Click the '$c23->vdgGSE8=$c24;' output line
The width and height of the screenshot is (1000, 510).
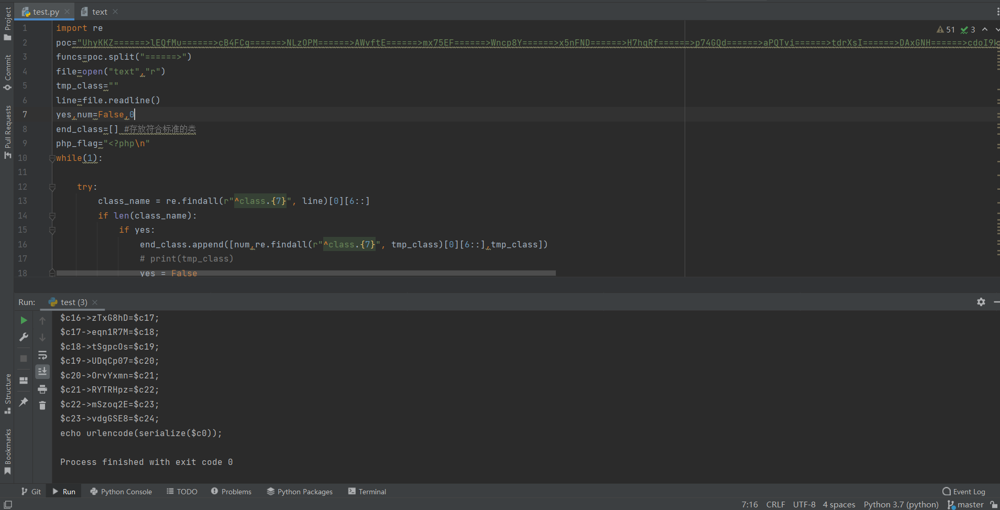pos(109,419)
